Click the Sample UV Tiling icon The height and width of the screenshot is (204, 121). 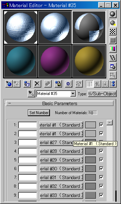coord(113,40)
